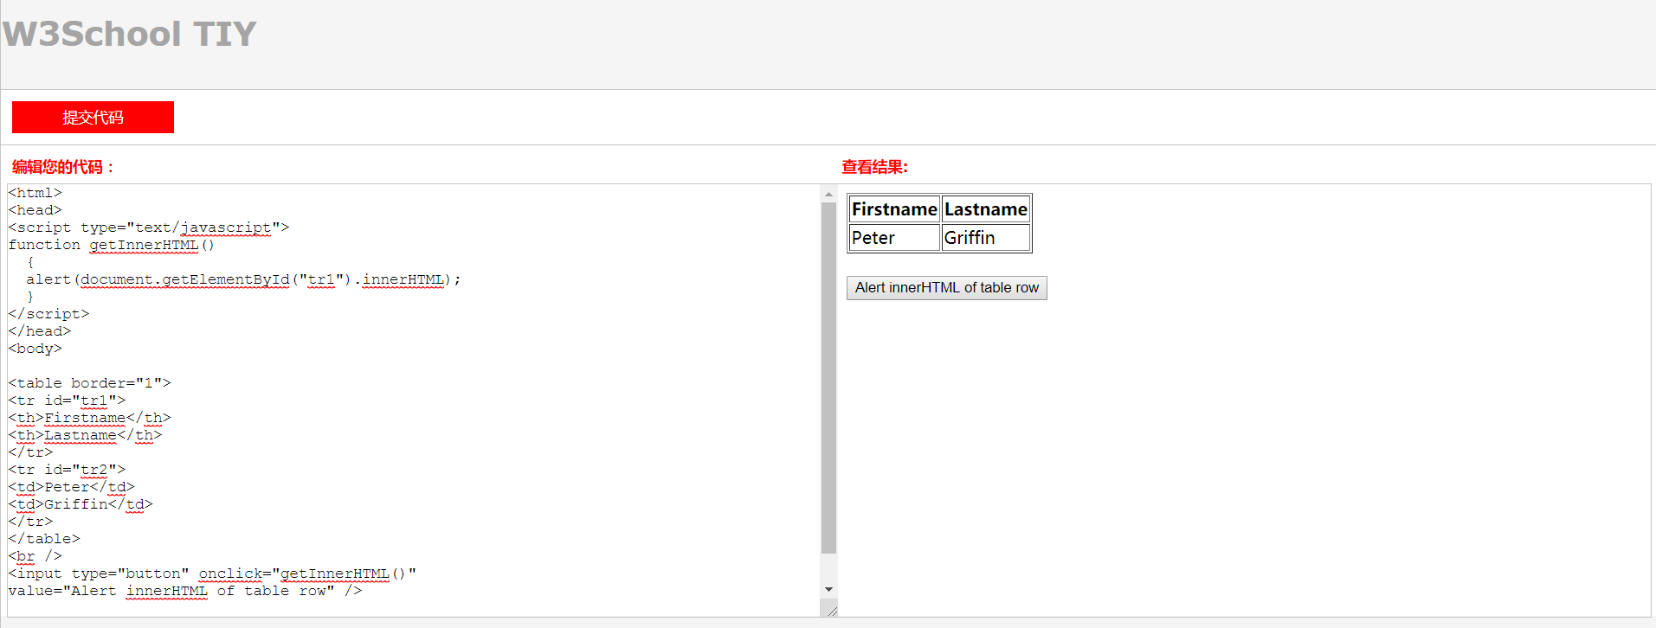Click the function getInnerHTML() code line
This screenshot has width=1656, height=628.
[112, 245]
